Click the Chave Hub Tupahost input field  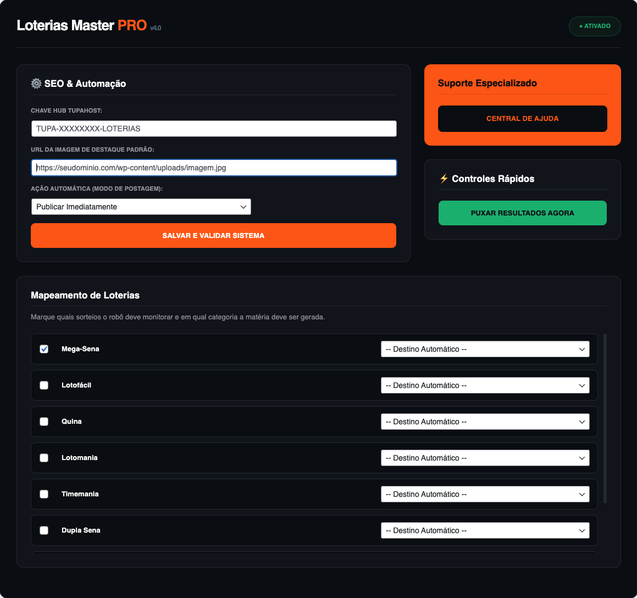click(213, 129)
